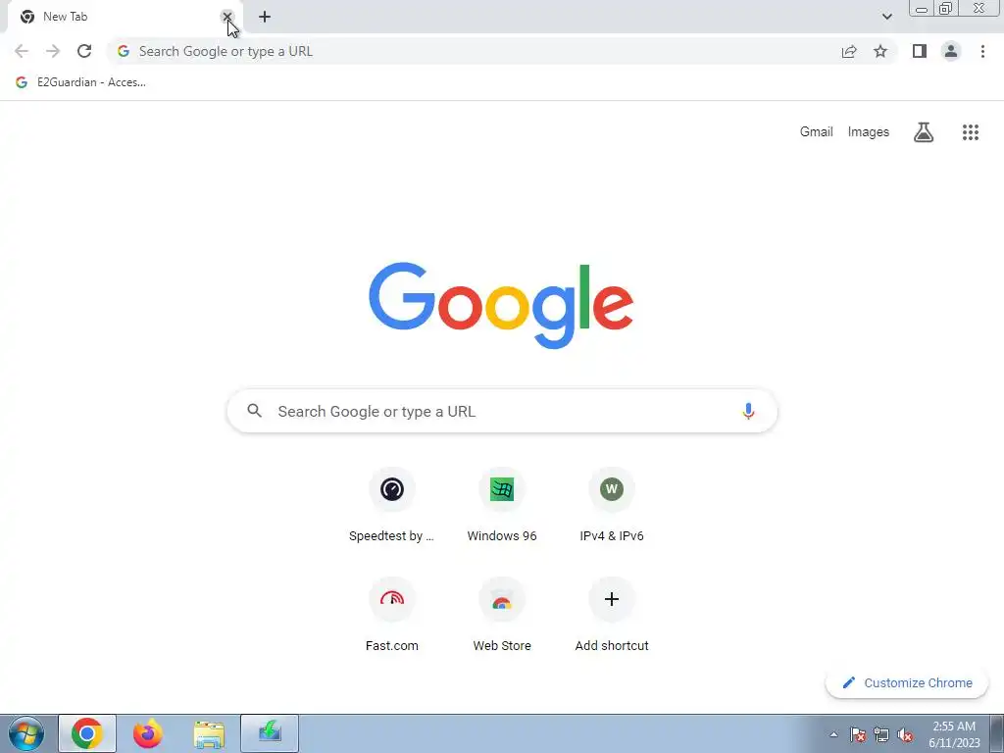Click the Add shortcut plus tile
1004x753 pixels.
(612, 615)
